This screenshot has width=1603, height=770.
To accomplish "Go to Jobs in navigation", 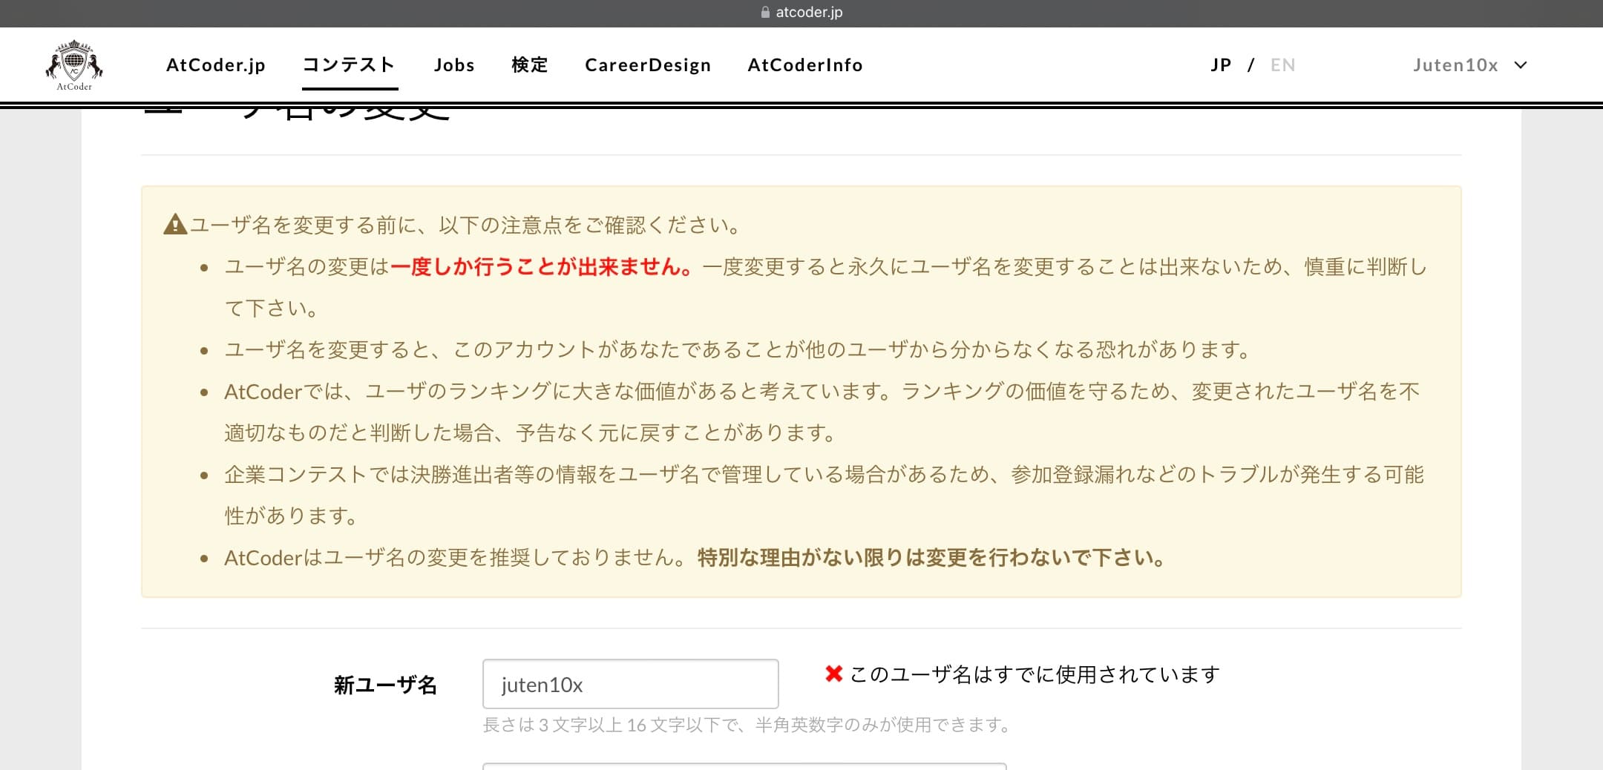I will click(x=454, y=65).
